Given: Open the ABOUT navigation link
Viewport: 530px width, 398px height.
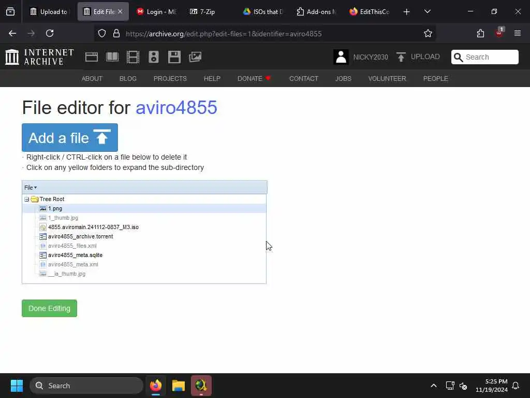Looking at the screenshot, I should tap(92, 79).
